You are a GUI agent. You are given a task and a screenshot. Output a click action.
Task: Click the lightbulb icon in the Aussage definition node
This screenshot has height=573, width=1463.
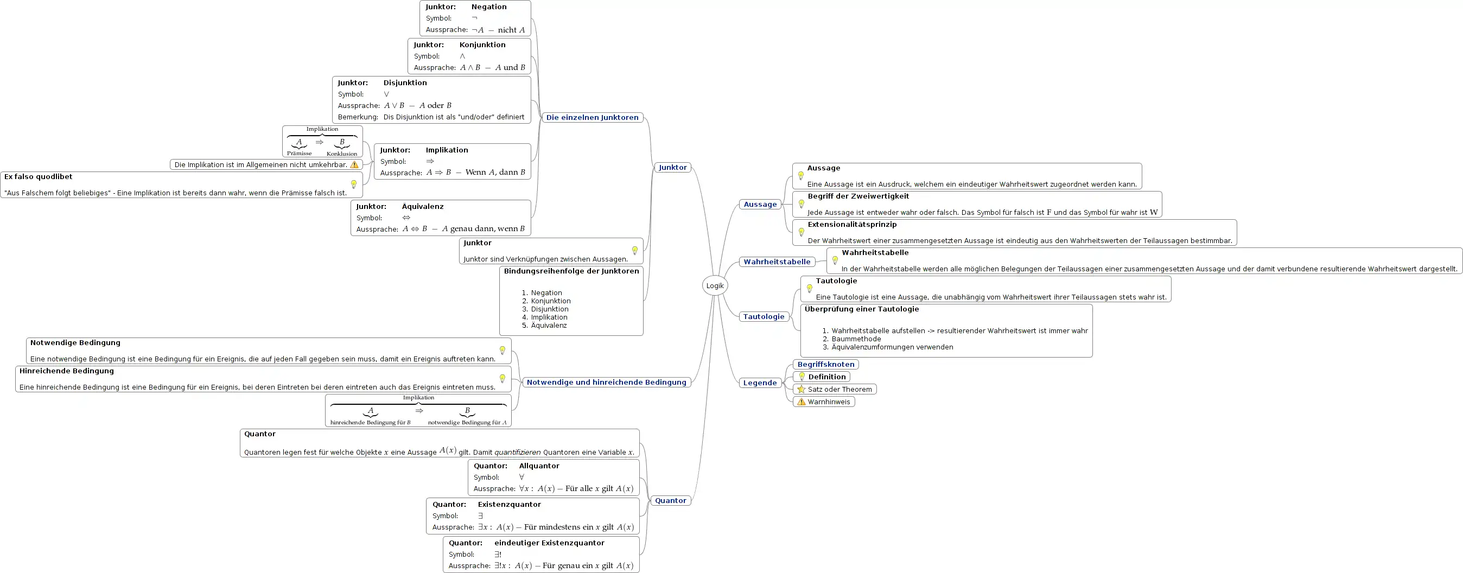(801, 176)
